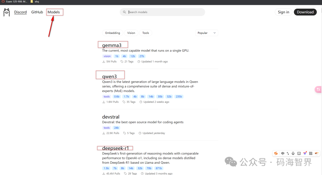The image size is (322, 175).
Task: Click the Sign in button
Action: tap(284, 12)
